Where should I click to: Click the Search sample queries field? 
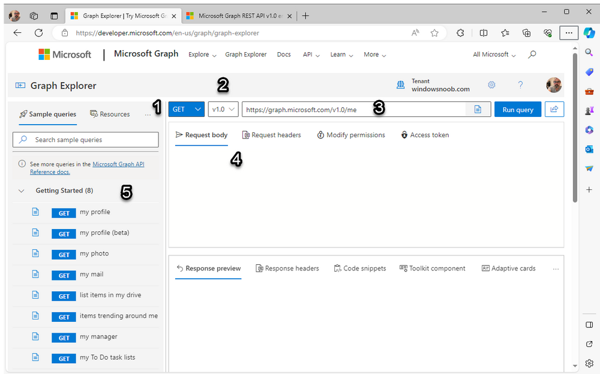coord(86,140)
